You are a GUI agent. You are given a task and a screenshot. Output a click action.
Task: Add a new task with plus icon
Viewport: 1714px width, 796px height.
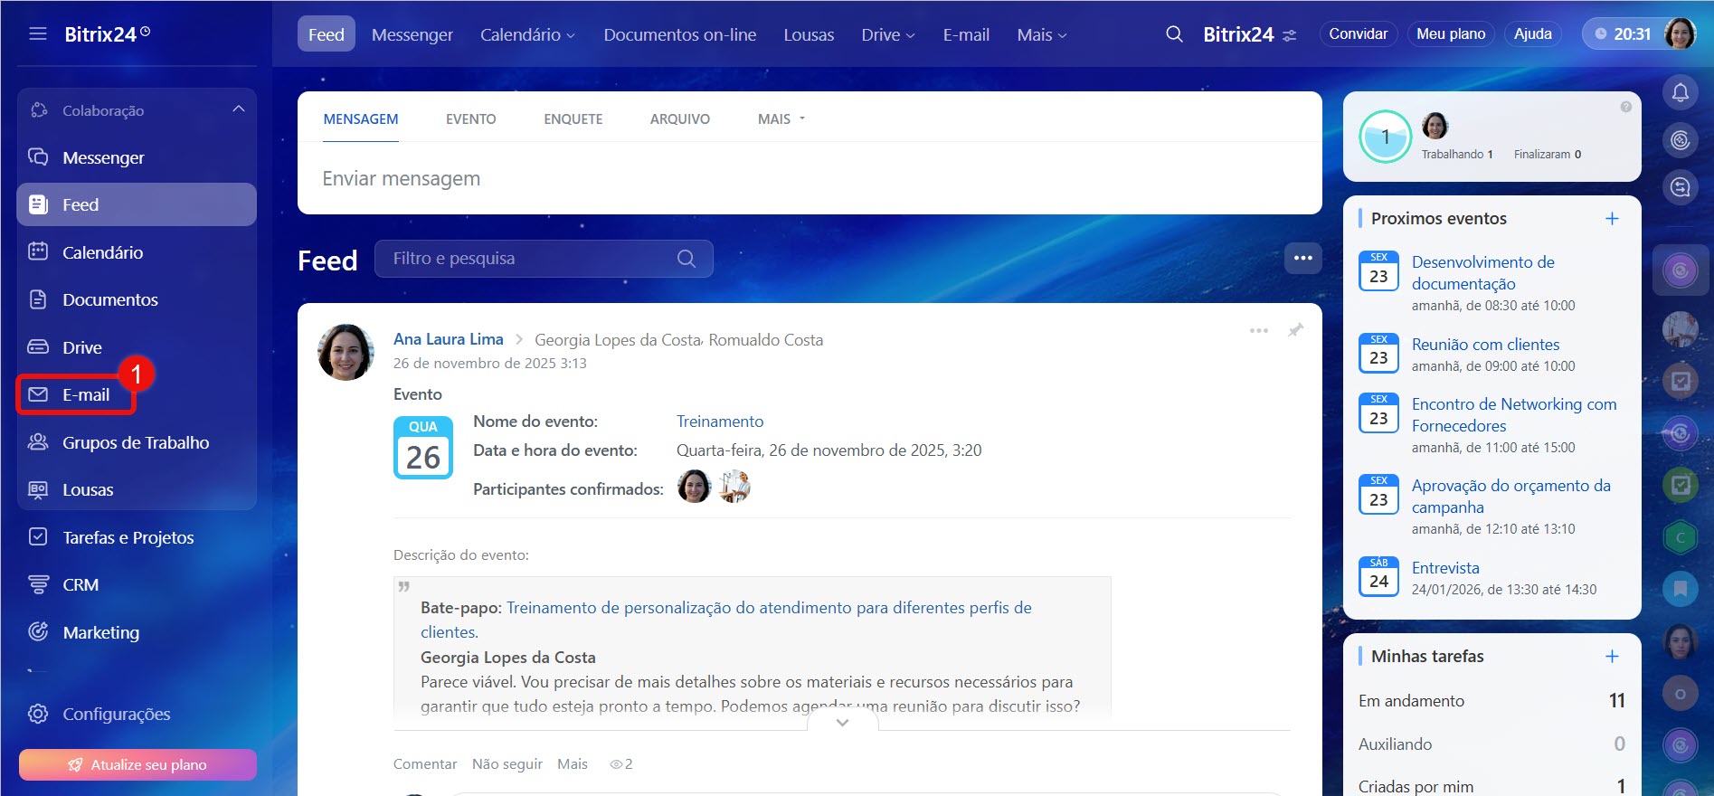pos(1612,657)
